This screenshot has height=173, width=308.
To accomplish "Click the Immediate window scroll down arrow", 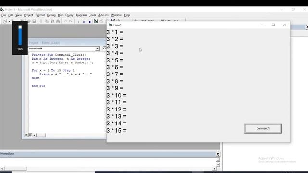I will click(x=218, y=165).
